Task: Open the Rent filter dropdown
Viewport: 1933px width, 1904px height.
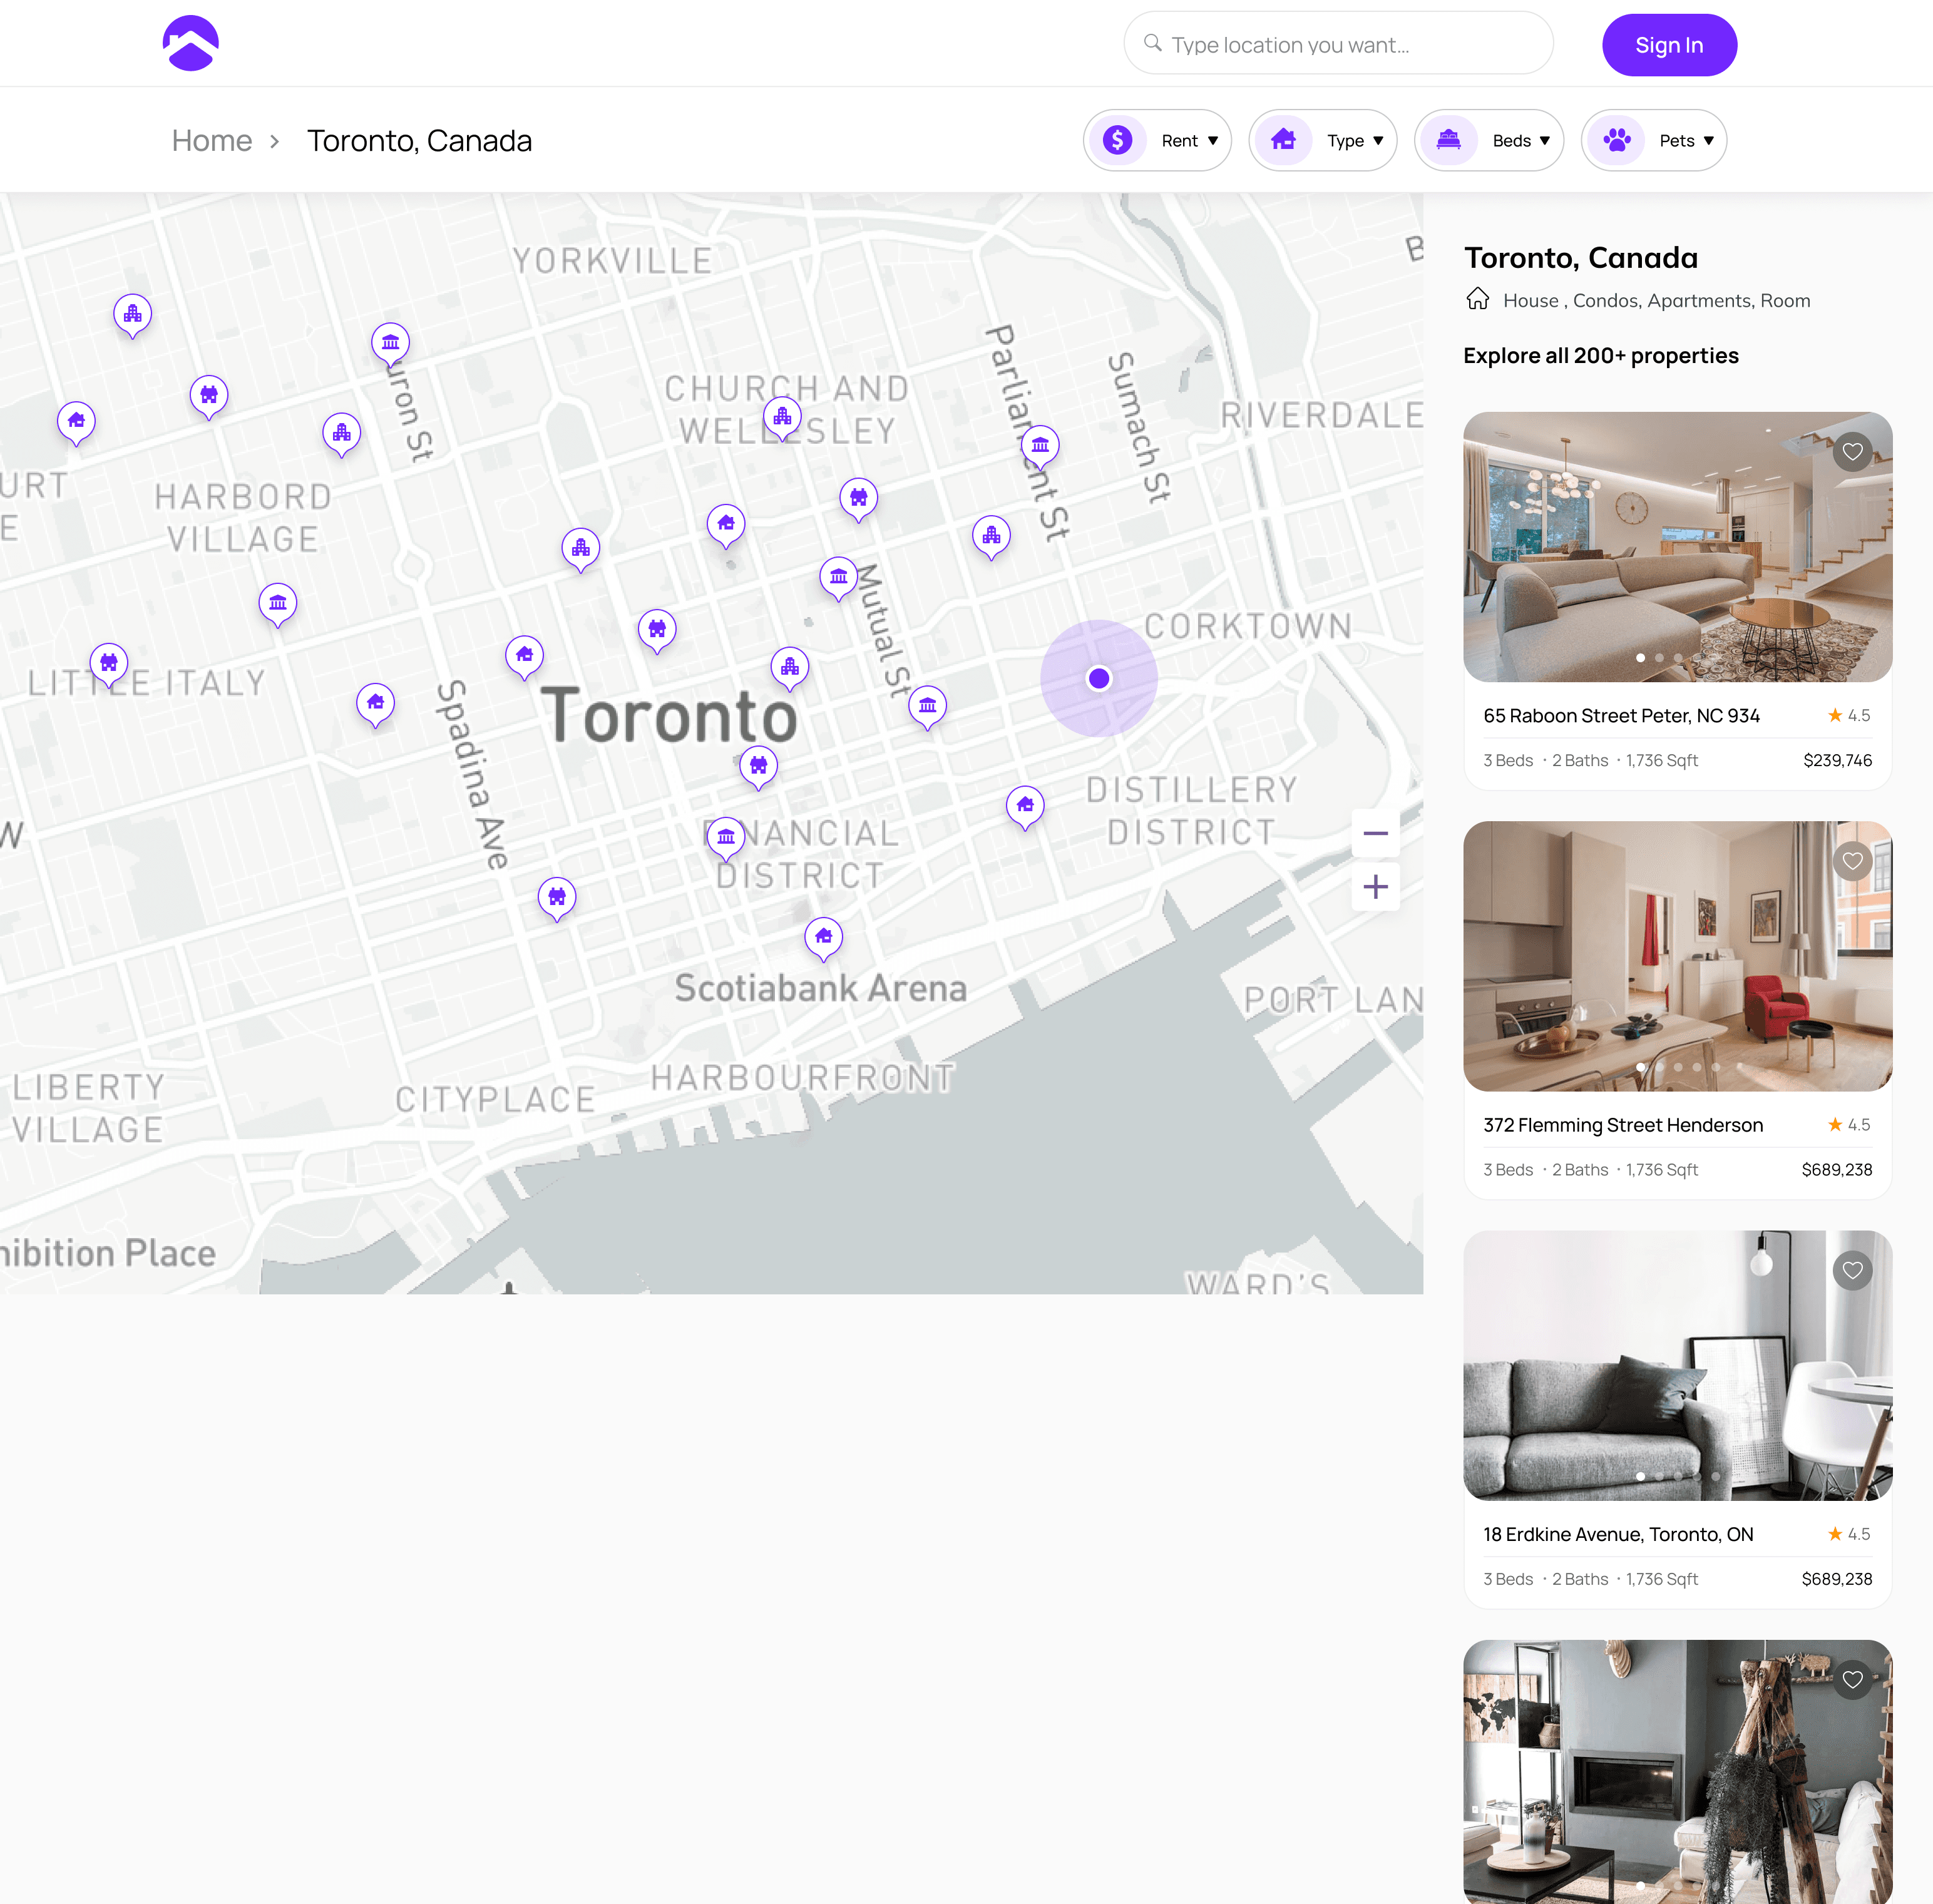Action: pyautogui.click(x=1157, y=141)
